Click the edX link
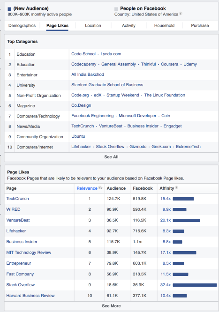Screen dimensions: 219x312 pyautogui.click(x=98, y=95)
